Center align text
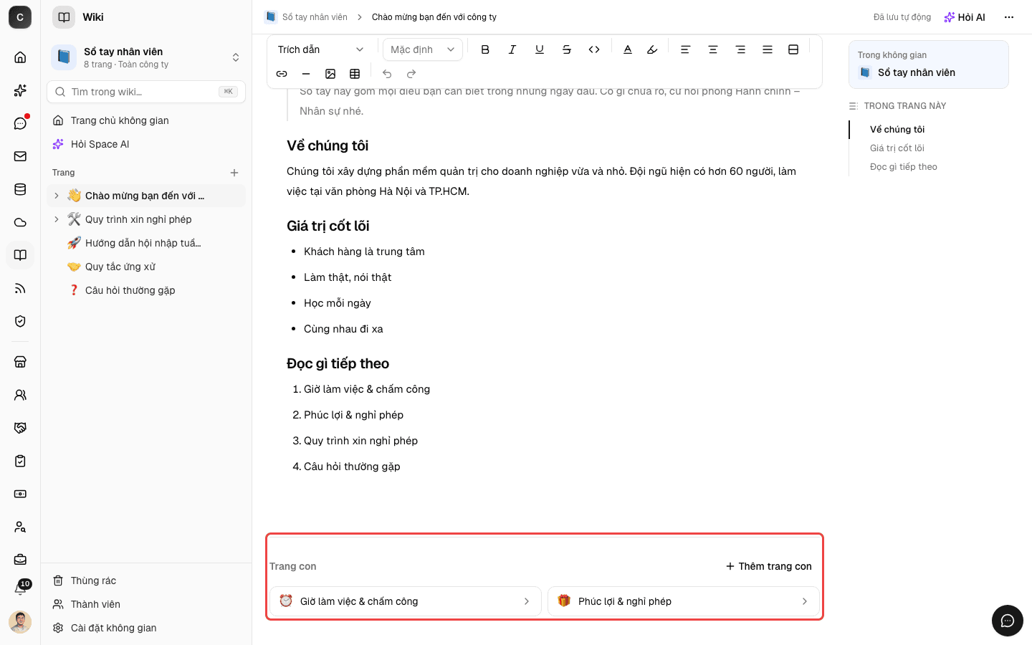This screenshot has height=645, width=1032. coord(713,49)
